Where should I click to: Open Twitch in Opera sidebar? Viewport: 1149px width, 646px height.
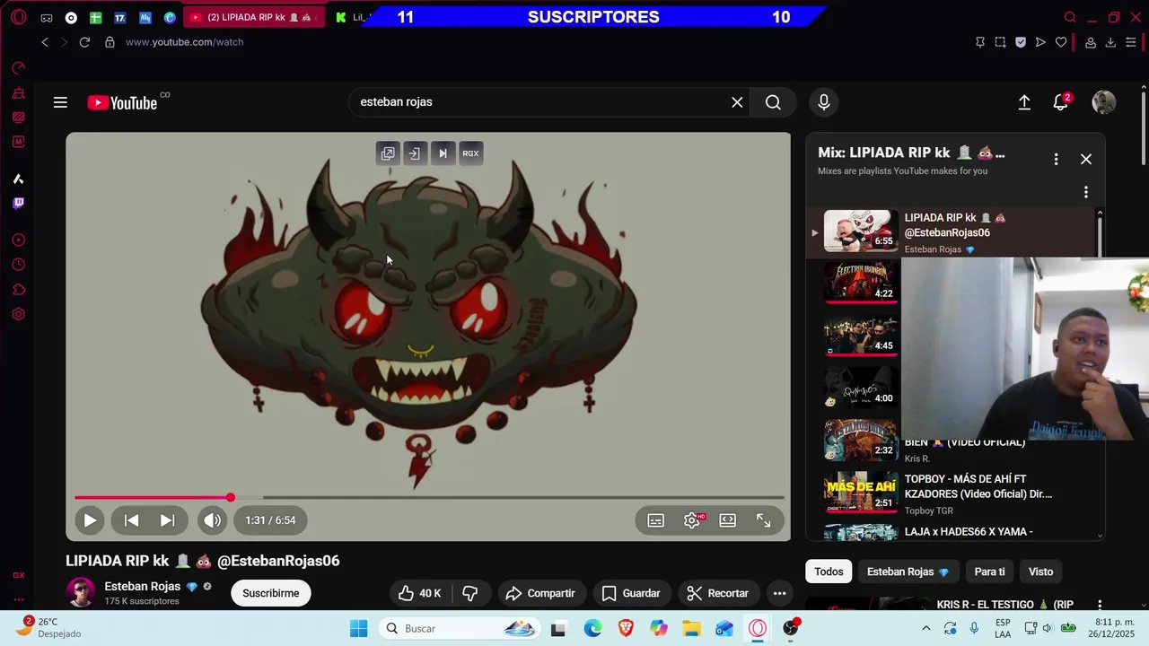pos(18,203)
